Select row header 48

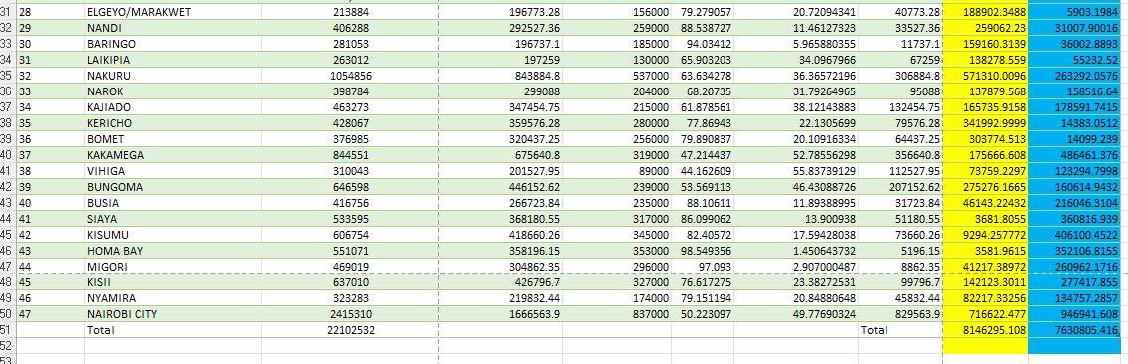7,282
